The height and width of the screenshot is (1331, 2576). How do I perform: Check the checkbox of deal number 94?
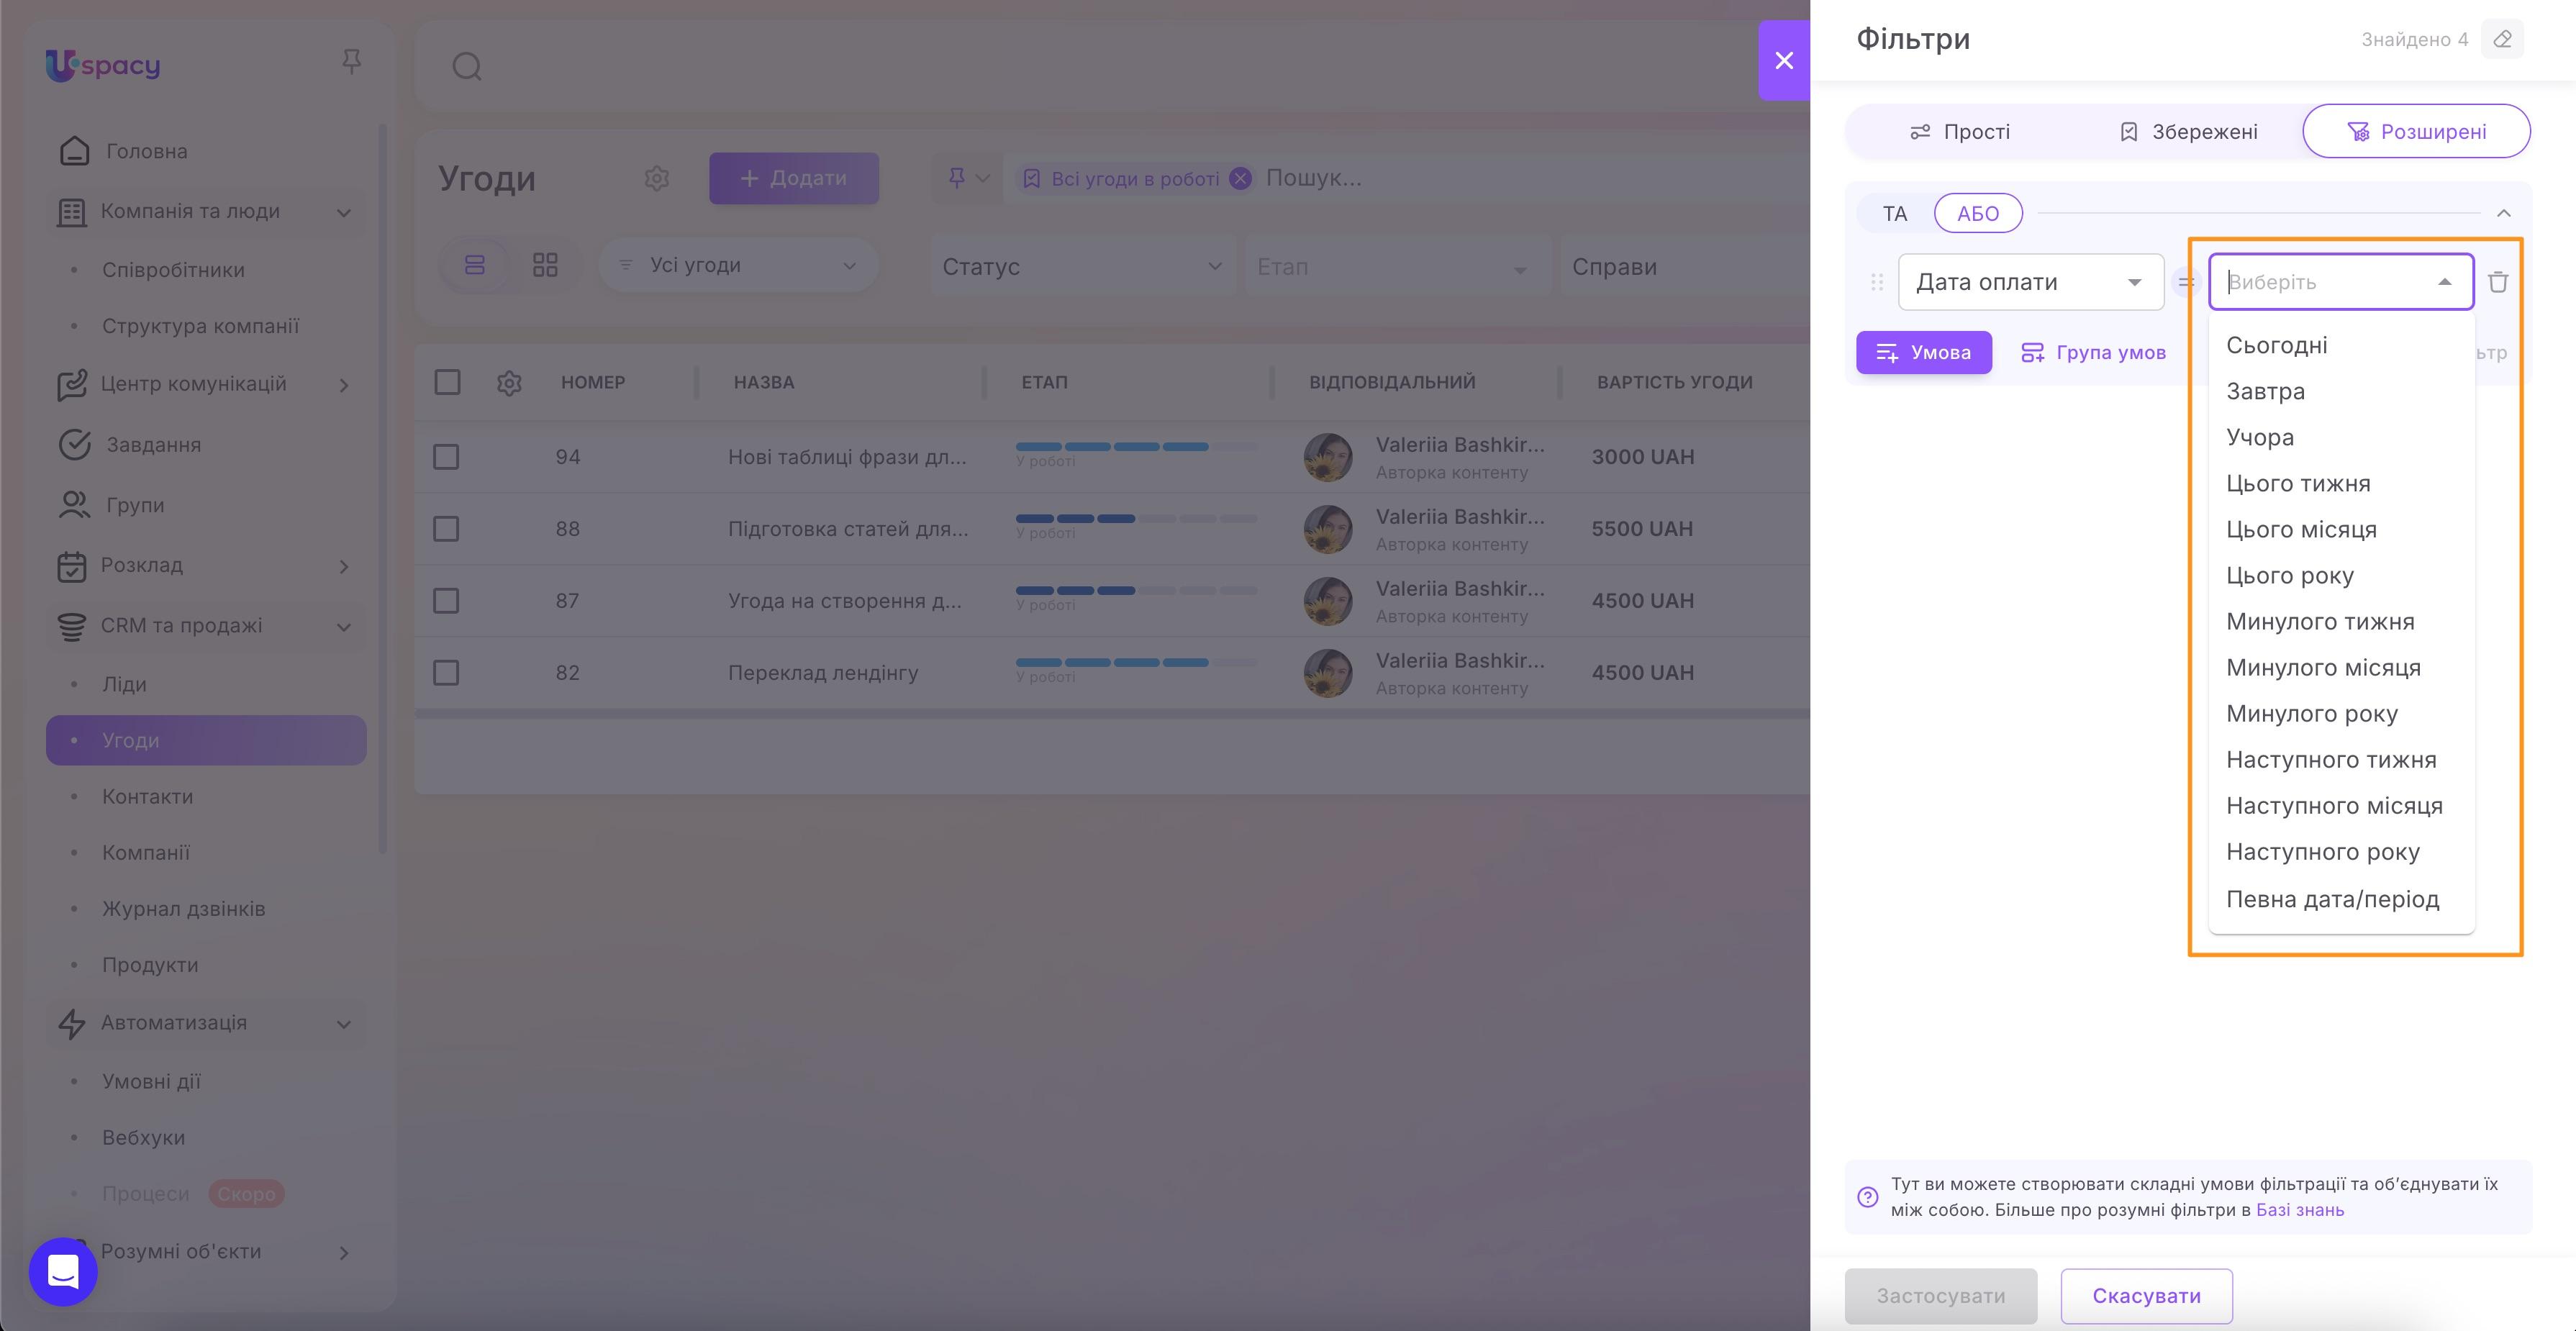[x=446, y=457]
